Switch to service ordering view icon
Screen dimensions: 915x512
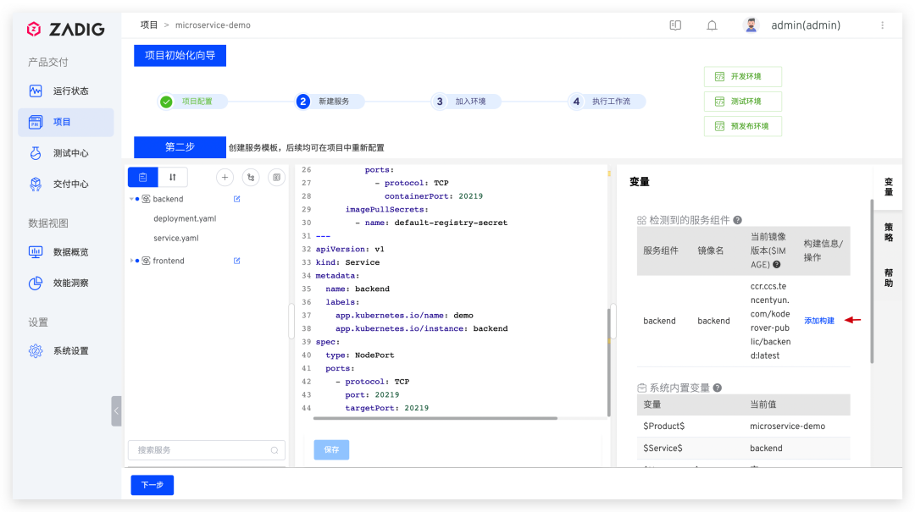pos(173,177)
